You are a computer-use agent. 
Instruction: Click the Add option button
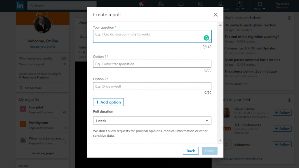click(108, 102)
